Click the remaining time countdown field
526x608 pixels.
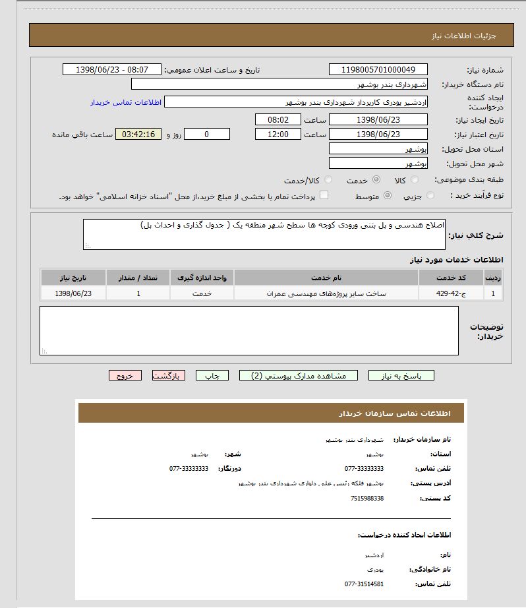(138, 135)
